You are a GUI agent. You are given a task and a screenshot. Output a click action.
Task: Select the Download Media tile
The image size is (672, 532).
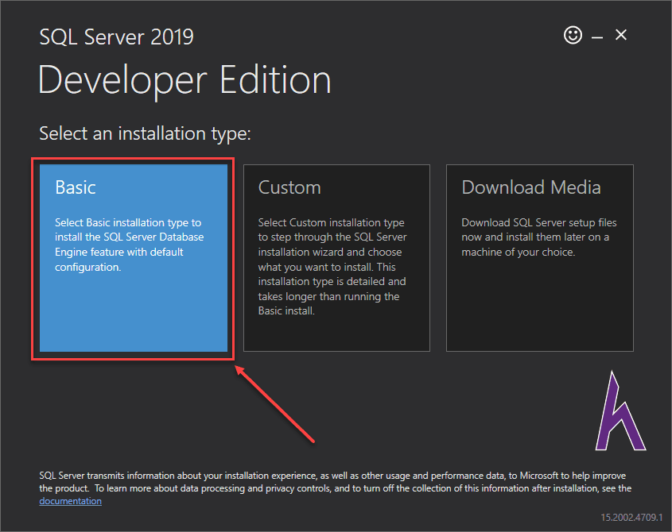coord(539,258)
